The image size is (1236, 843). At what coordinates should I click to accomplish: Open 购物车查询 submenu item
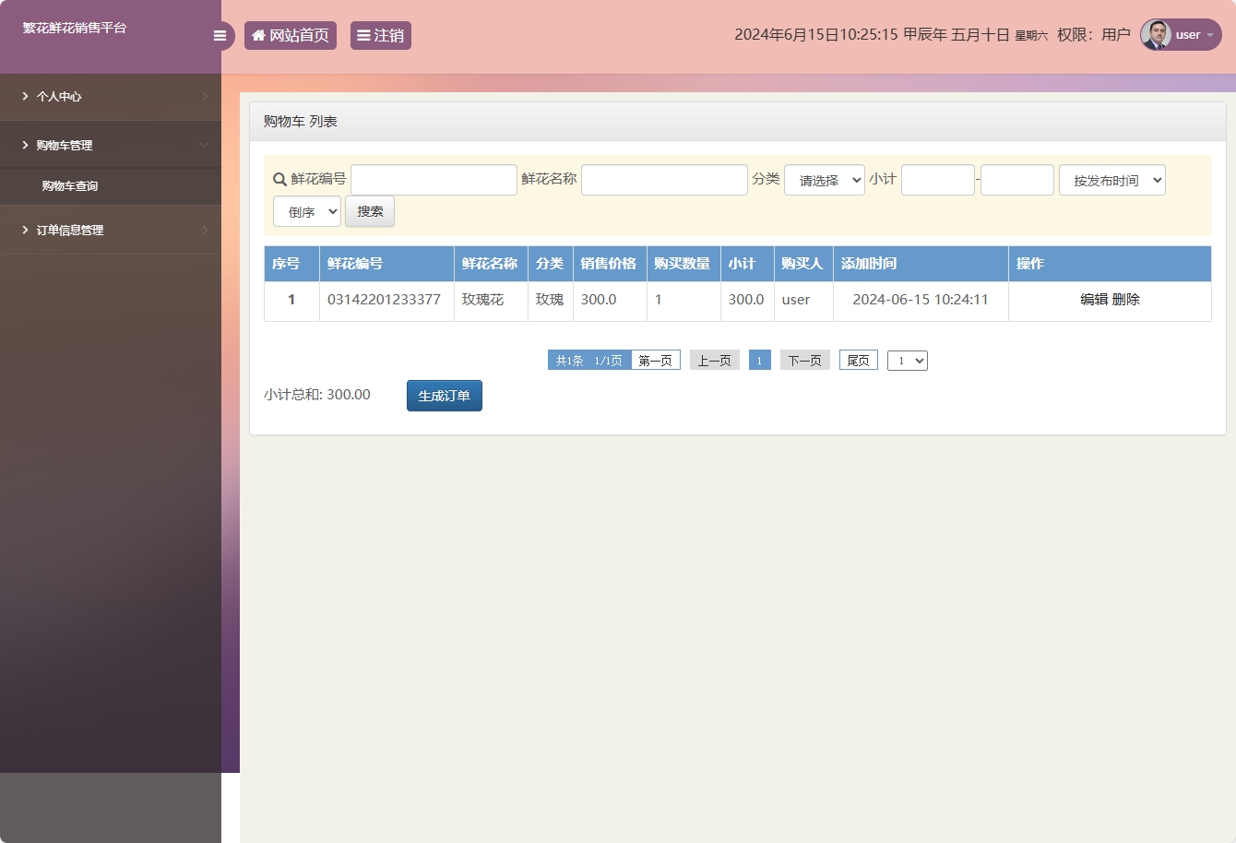pyautogui.click(x=70, y=186)
